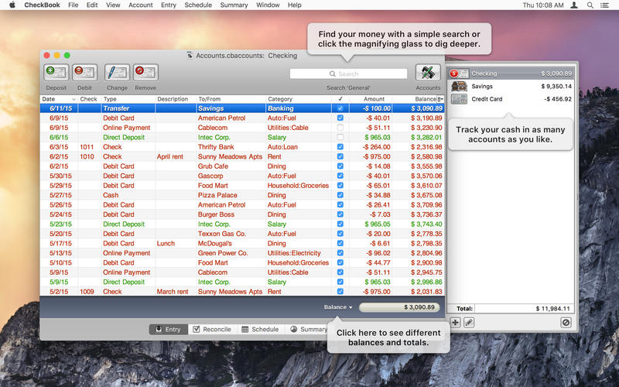Click the Date column sort arrow

[x=74, y=99]
